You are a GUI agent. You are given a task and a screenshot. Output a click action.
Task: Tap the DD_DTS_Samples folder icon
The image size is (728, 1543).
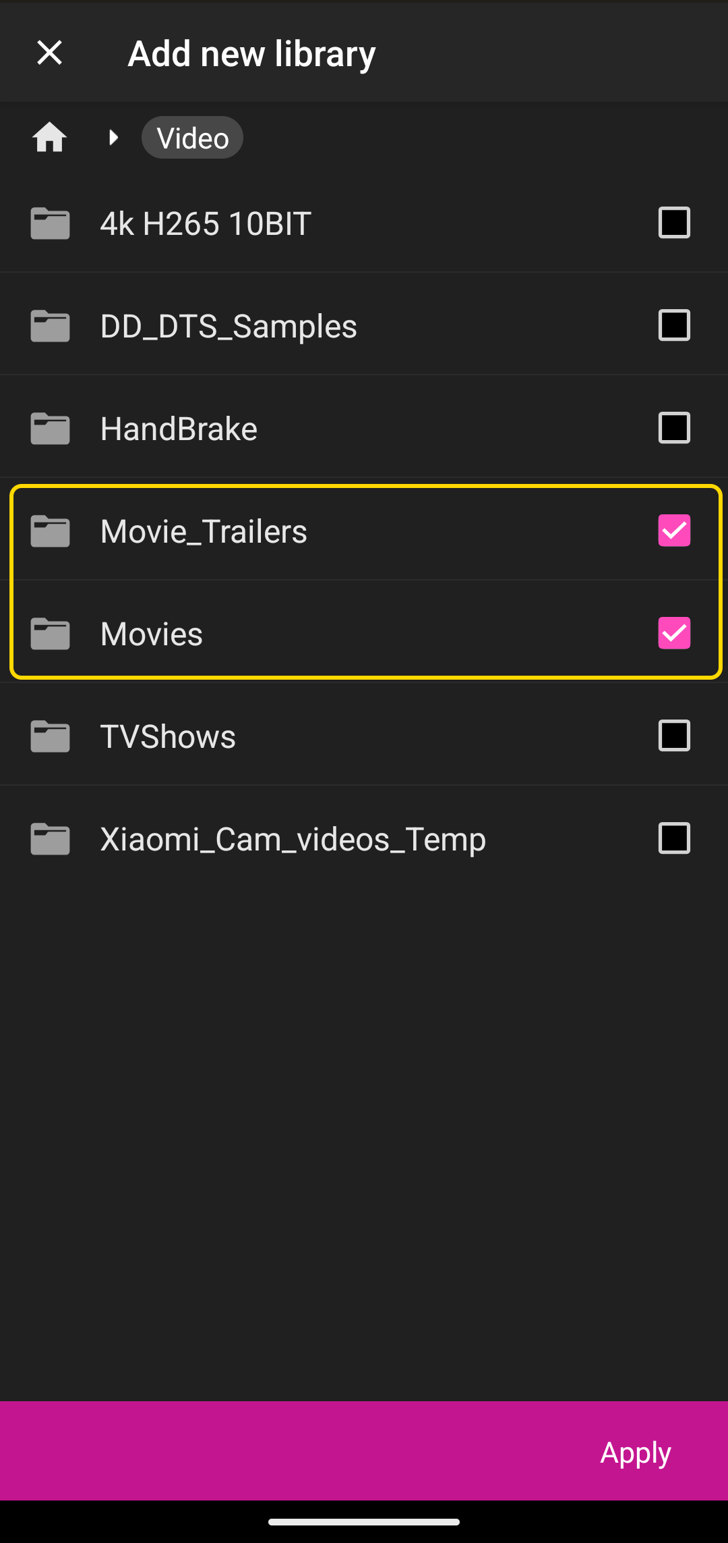tap(50, 326)
